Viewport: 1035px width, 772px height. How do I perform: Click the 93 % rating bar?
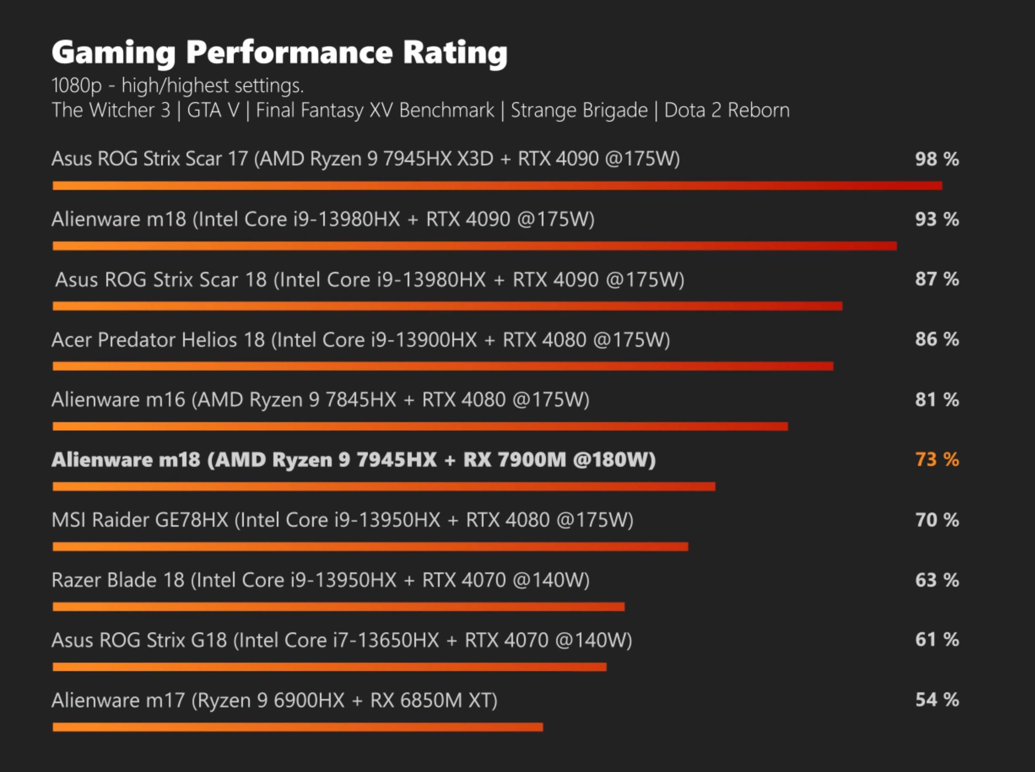[474, 246]
